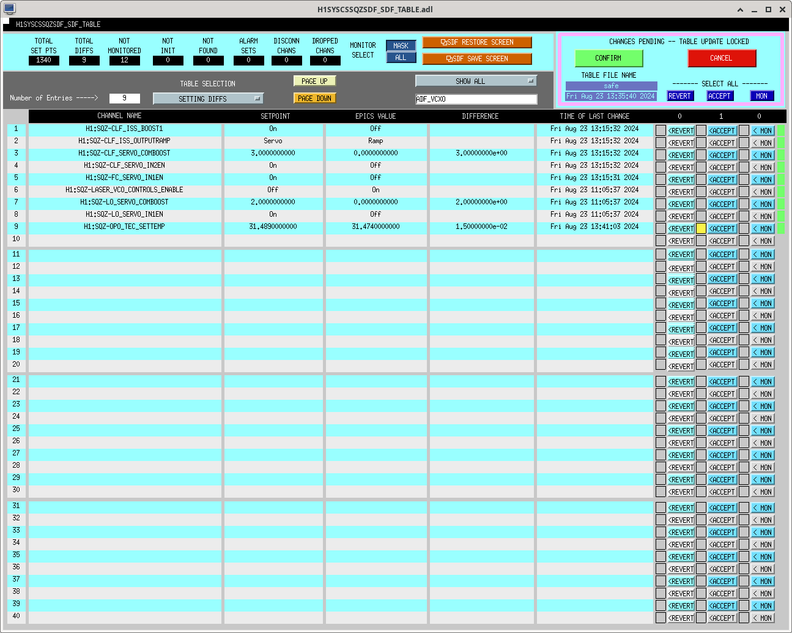The width and height of the screenshot is (792, 633).
Task: Click <REVERT button in row 25
Action: pos(681,431)
